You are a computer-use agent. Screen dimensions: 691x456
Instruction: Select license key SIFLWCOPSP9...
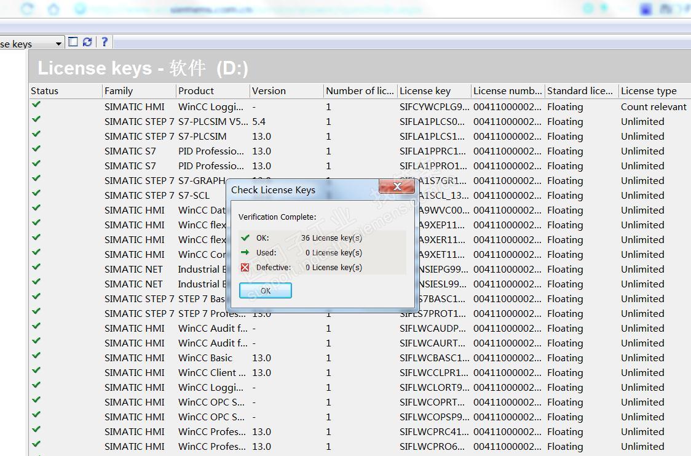point(434,417)
